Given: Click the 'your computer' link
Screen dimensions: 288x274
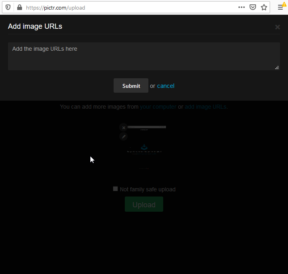Looking at the screenshot, I should point(158,107).
